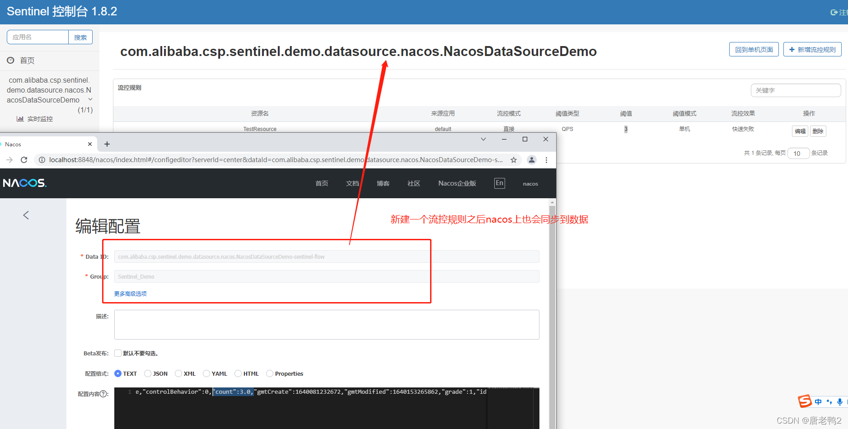Open the Nacos企业版 nav item
The image size is (848, 429).
point(457,183)
